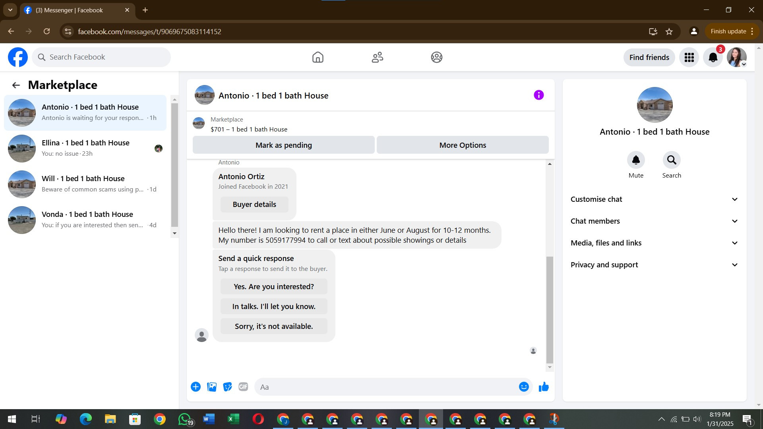763x429 pixels.
Task: View Buyer details for Antonio Ortiz
Action: pyautogui.click(x=254, y=205)
